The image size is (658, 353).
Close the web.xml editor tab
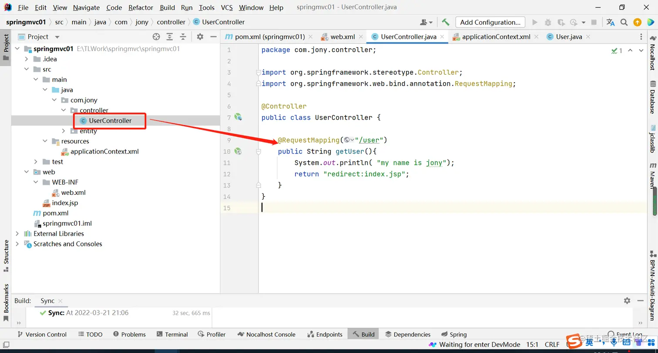(361, 37)
